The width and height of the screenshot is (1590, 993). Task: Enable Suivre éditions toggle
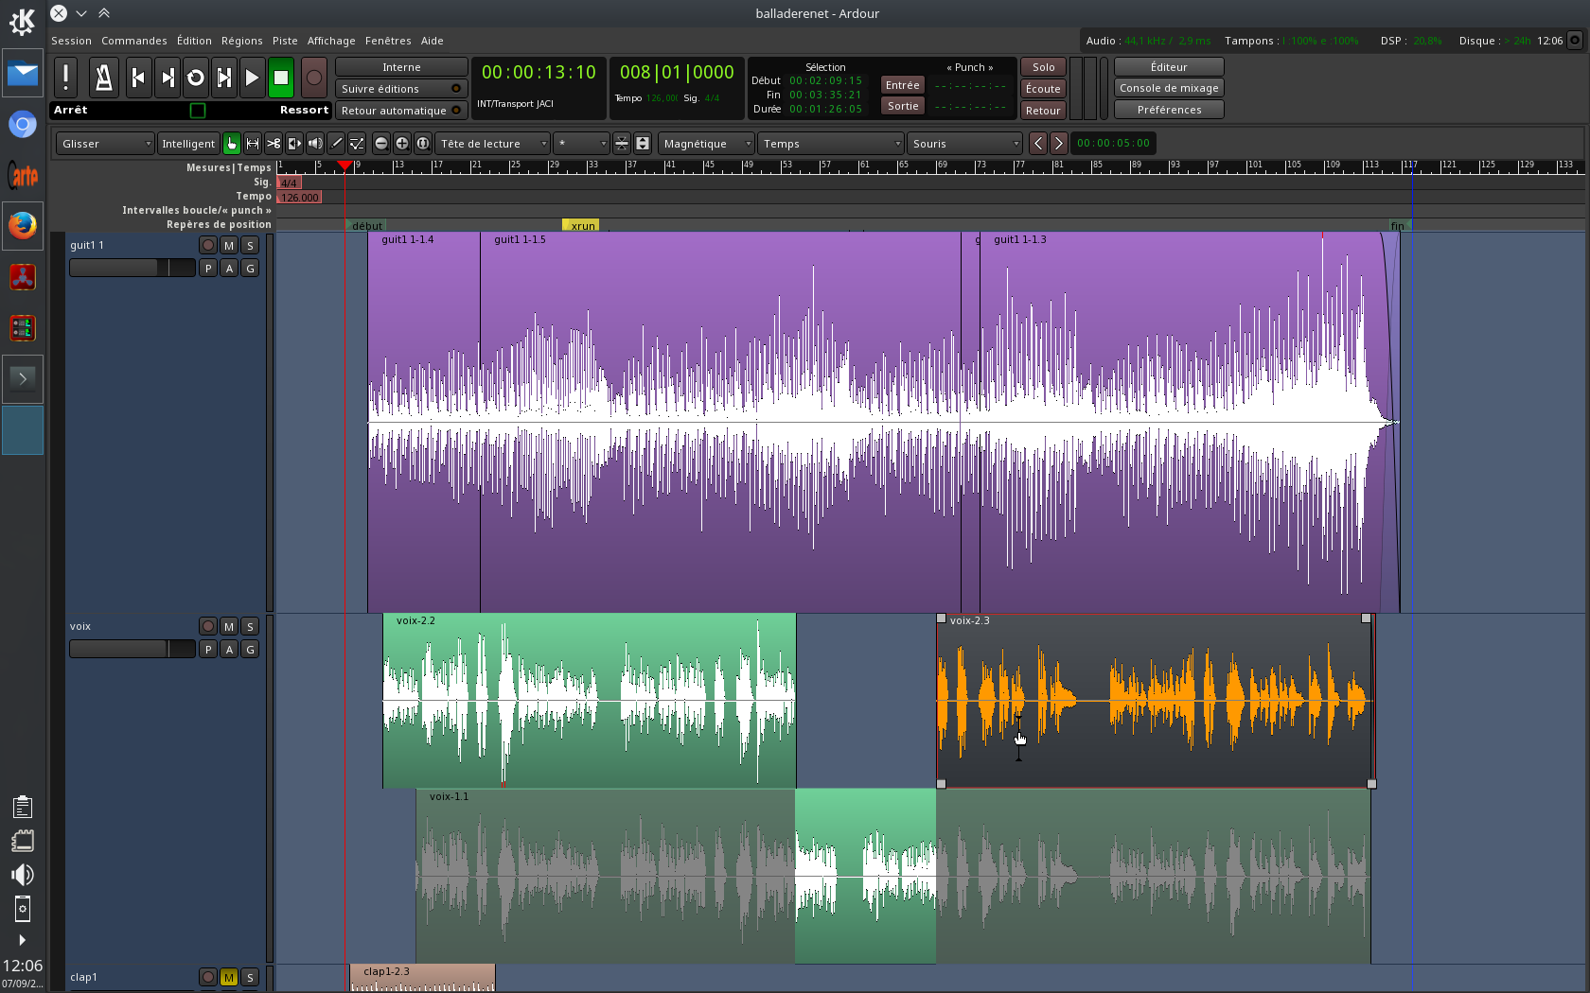pyautogui.click(x=401, y=89)
